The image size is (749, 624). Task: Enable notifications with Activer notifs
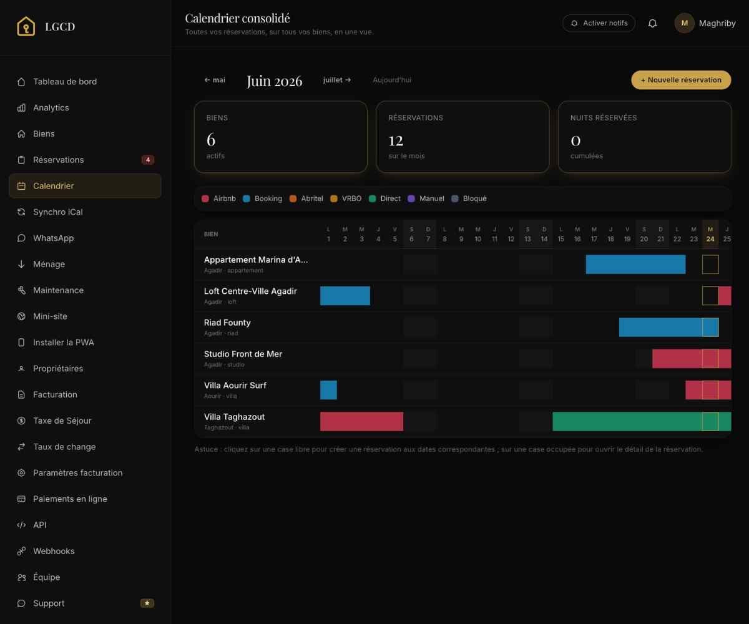[x=599, y=23]
